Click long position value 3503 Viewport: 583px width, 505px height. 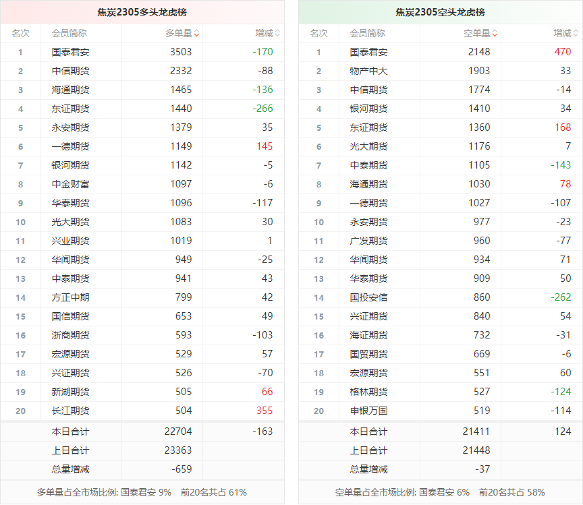tap(180, 52)
